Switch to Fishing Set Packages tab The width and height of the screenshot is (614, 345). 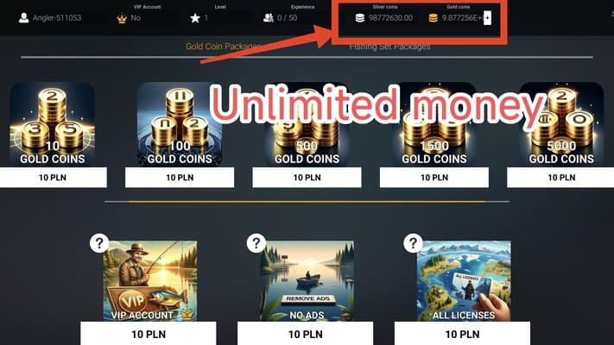tap(390, 47)
